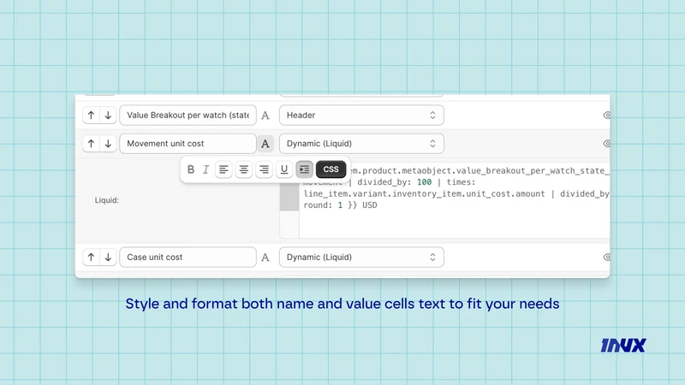Edit the Case unit cost name field

[188, 258]
